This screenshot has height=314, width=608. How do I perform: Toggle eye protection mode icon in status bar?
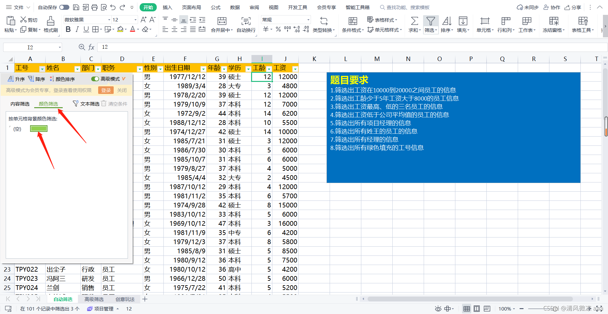tap(438, 309)
